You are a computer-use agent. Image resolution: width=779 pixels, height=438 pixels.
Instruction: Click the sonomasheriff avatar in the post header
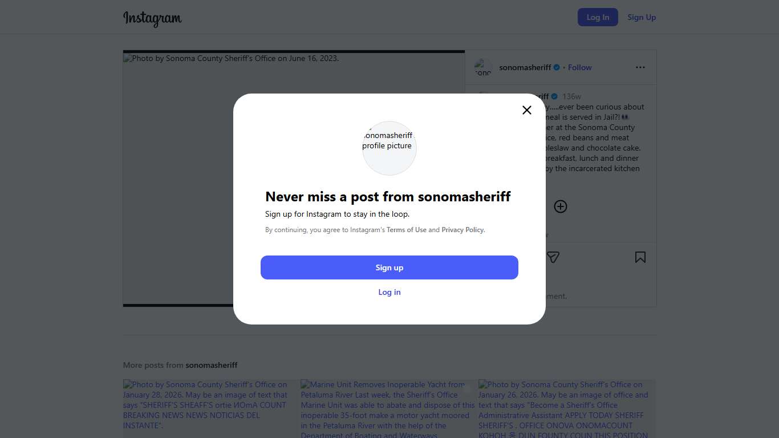tap(483, 67)
